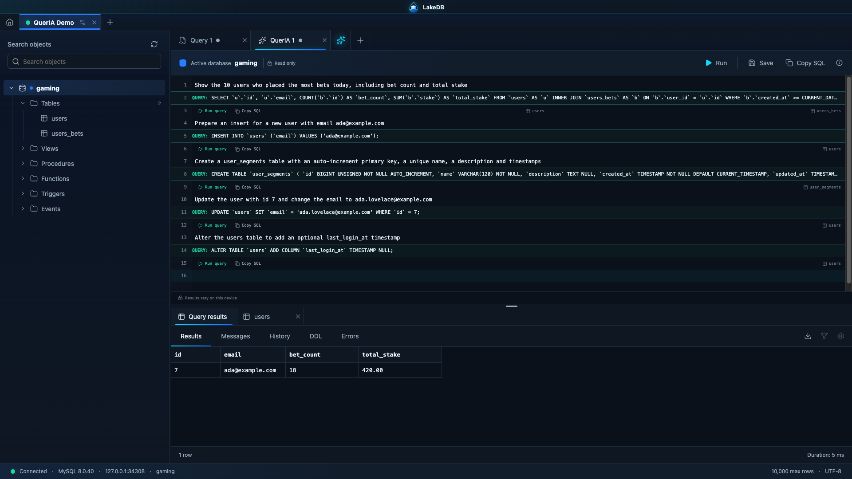This screenshot has height=479, width=852.
Task: Run query for the INSERT INTO users statement
Action: 213,149
